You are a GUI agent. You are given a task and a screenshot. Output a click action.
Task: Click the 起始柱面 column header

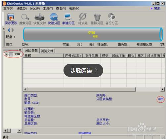coord(118,56)
